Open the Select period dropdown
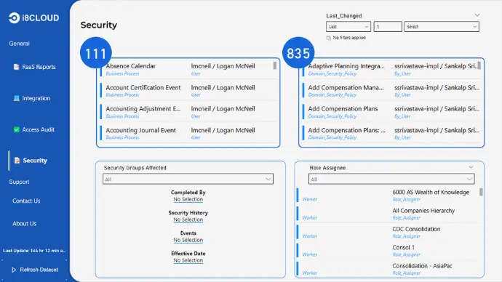This screenshot has height=282, width=502. click(x=442, y=27)
